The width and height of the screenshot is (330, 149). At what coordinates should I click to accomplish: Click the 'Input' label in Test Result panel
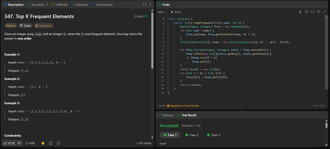[x=163, y=144]
